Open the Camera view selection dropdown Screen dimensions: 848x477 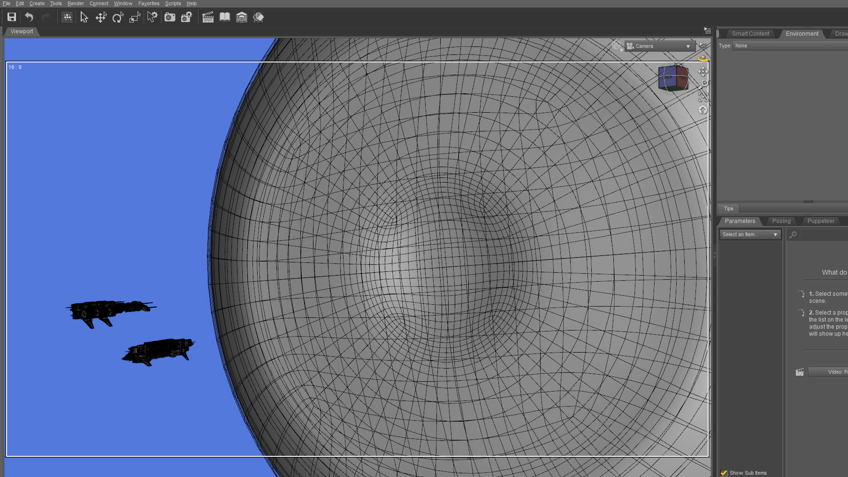(x=659, y=46)
